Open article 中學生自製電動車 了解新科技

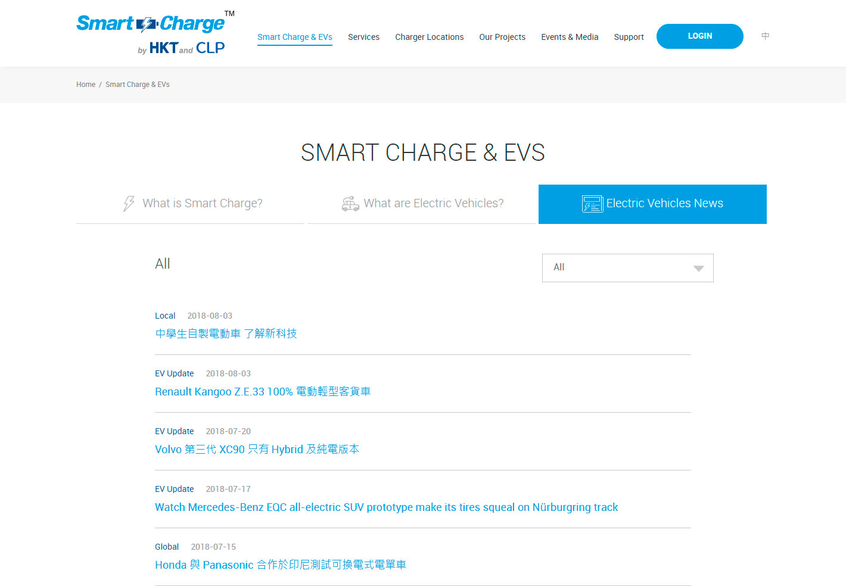click(226, 333)
